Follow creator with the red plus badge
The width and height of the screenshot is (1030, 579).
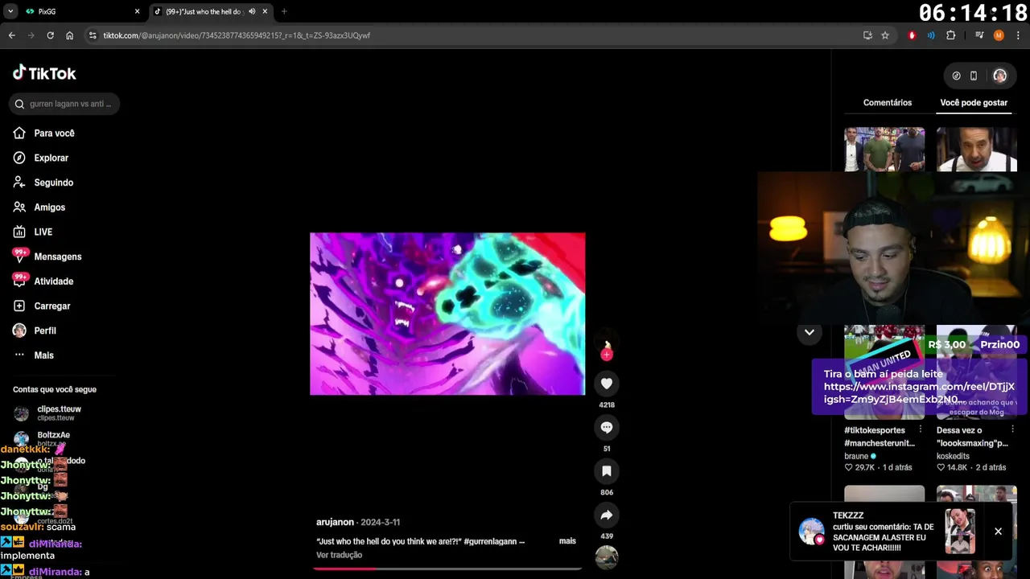click(x=607, y=354)
